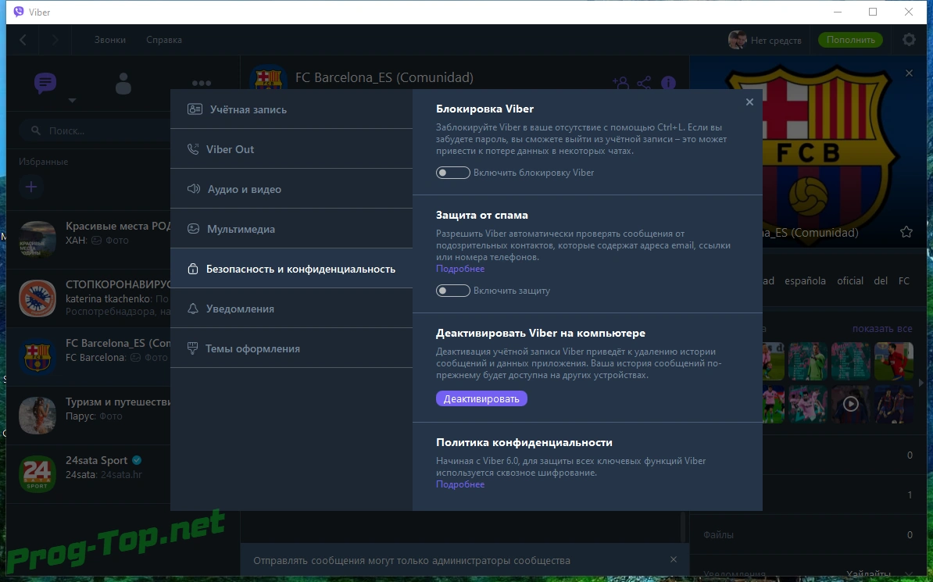Click the Viber logo in title bar
Viewport: 933px width, 582px height.
19,12
